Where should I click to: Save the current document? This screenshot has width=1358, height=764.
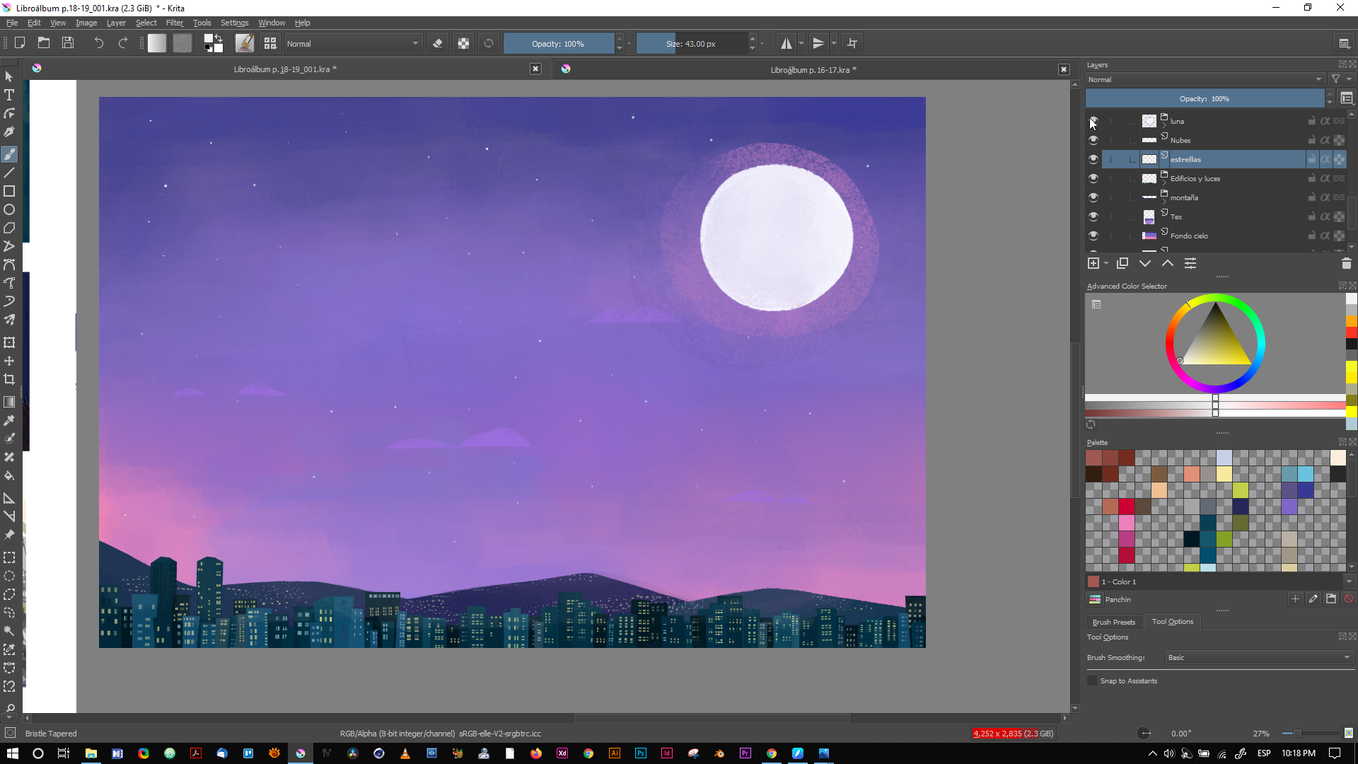coord(68,43)
